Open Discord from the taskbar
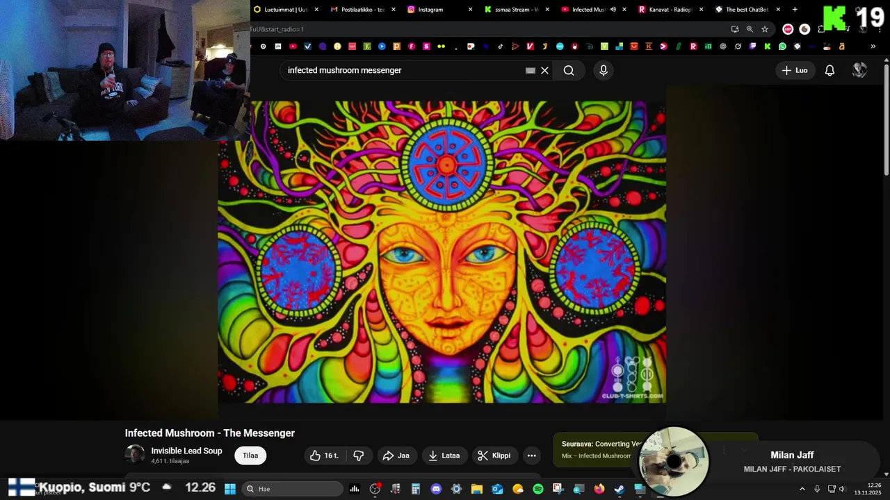This screenshot has width=890, height=500. coord(436,489)
